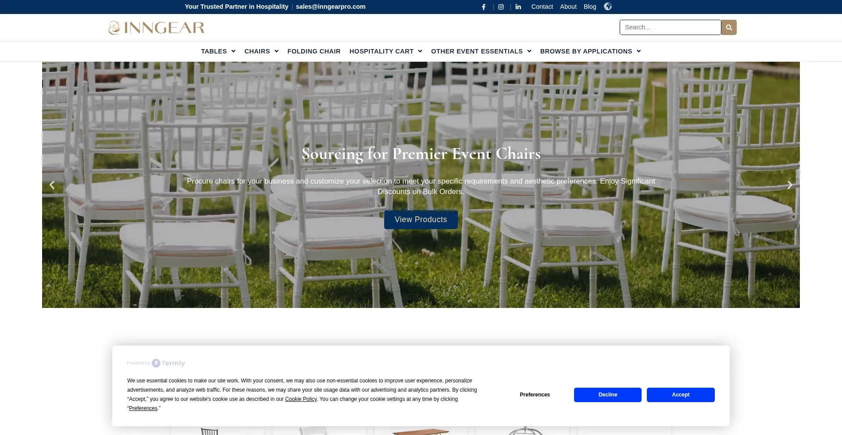This screenshot has height=435, width=842.
Task: Open Inngear's Facebook page
Action: [484, 7]
